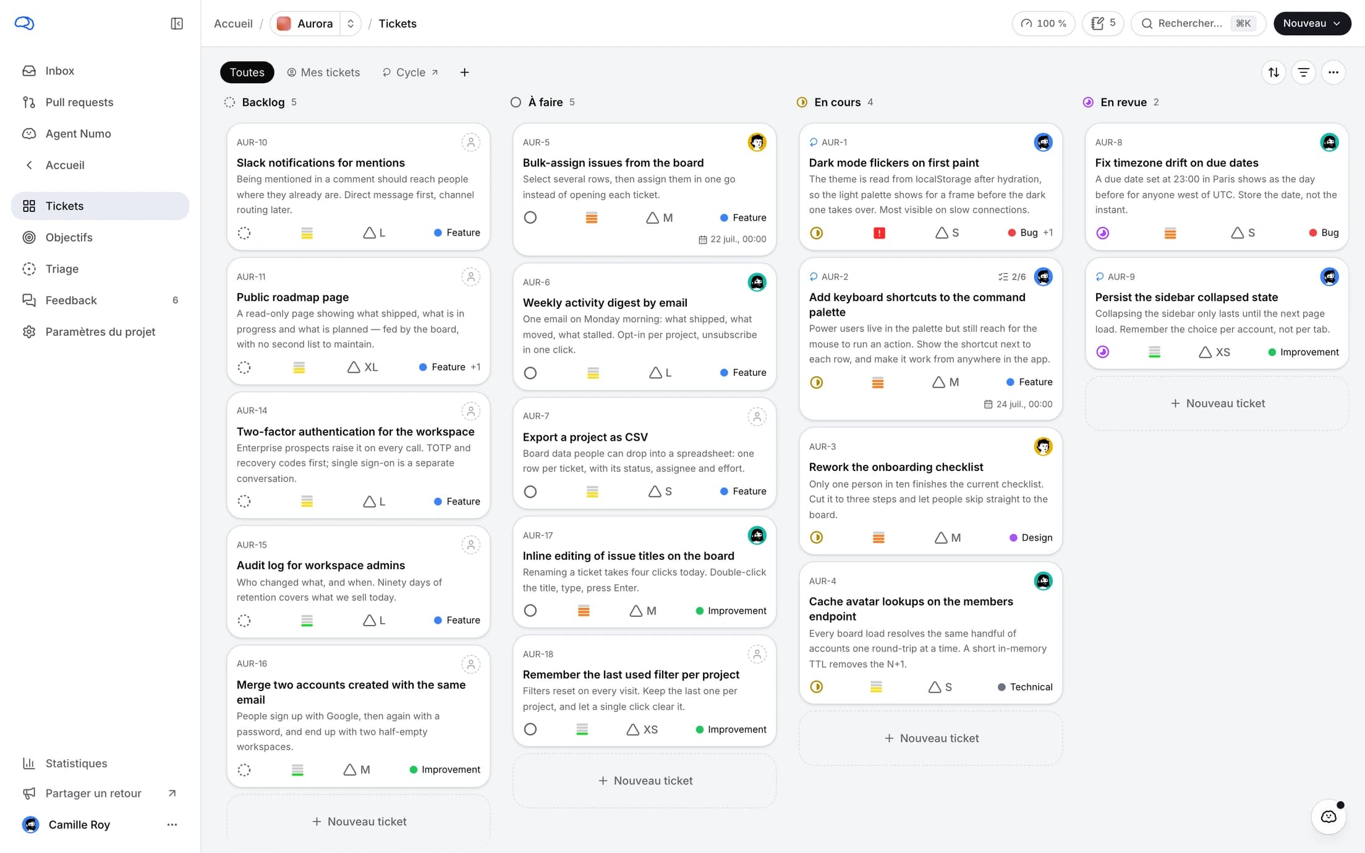Viewport: 1365px width, 853px height.
Task: Add Nouveau ticket in Backlog column
Action: click(x=359, y=821)
